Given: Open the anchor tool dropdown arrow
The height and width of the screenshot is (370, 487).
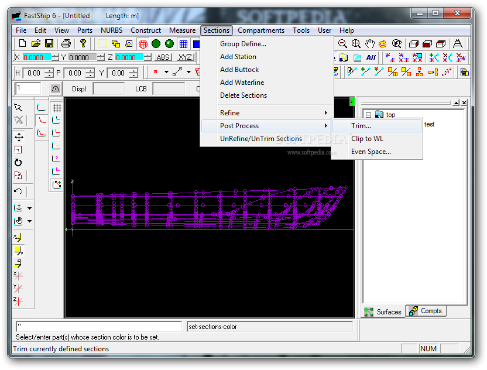Looking at the screenshot, I should pyautogui.click(x=29, y=208).
